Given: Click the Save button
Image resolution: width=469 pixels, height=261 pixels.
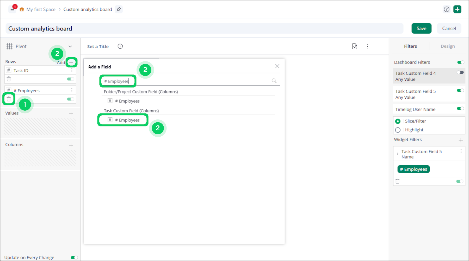Looking at the screenshot, I should tap(421, 28).
